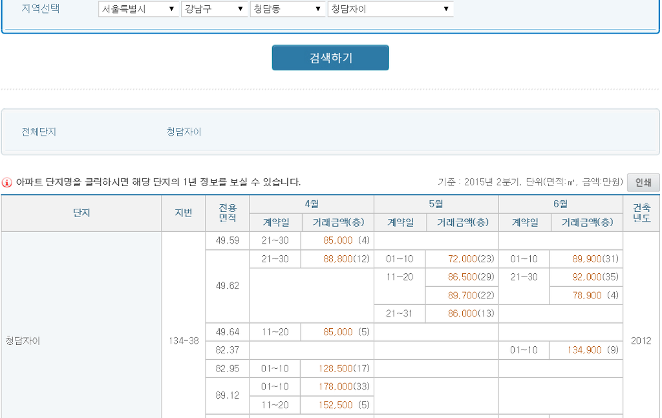This screenshot has width=662, height=418.
Task: Click the 4월 month header
Action: [x=312, y=204]
